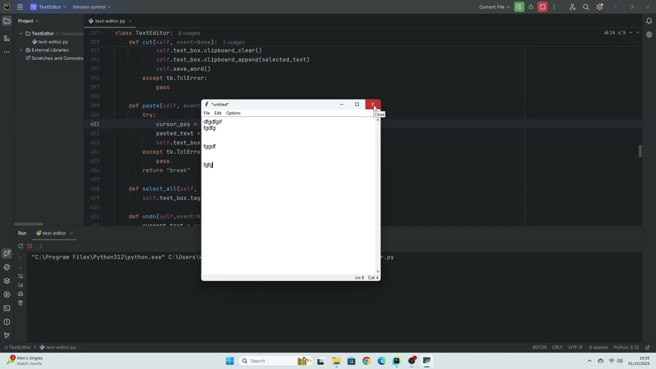Open Services tool window icon

(7, 295)
